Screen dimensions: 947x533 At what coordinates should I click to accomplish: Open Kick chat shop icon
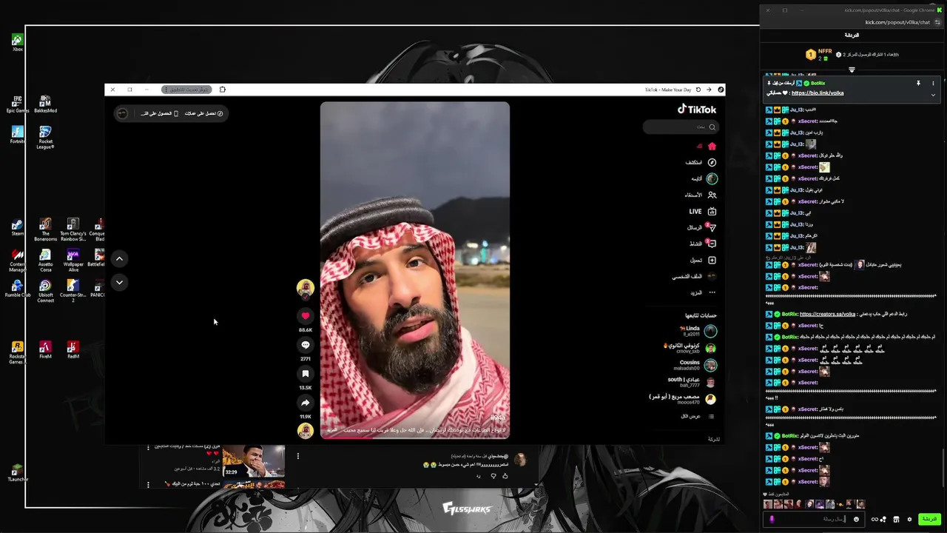896,520
